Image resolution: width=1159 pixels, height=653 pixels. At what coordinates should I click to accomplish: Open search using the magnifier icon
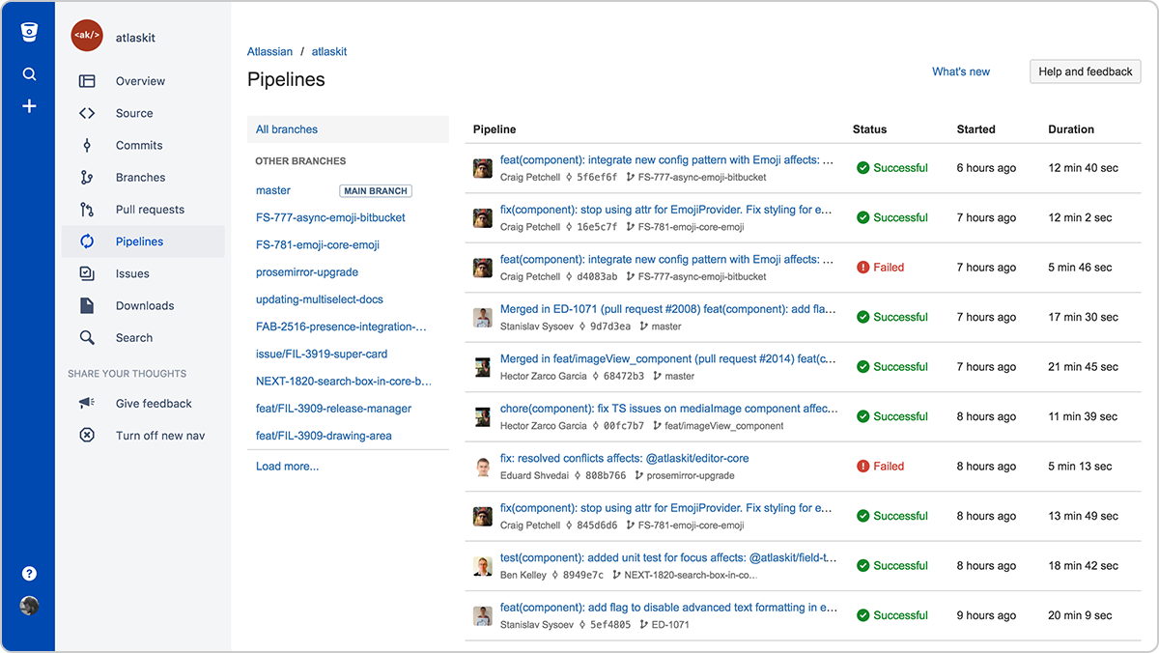pos(29,73)
